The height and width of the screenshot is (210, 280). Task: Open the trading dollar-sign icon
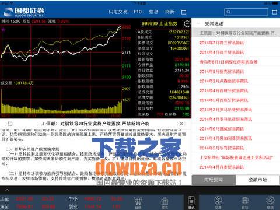(x=218, y=203)
